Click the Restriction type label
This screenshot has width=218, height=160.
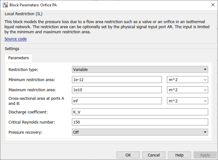(x=23, y=69)
